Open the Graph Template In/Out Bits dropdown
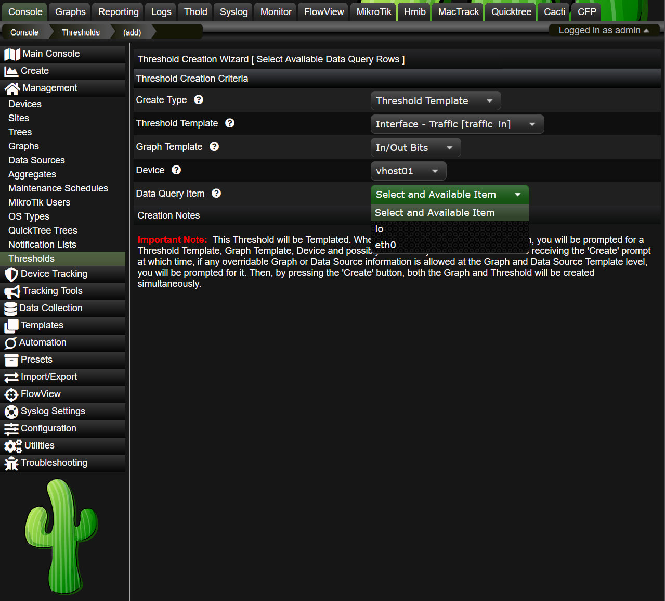The height and width of the screenshot is (601, 665). pos(415,148)
